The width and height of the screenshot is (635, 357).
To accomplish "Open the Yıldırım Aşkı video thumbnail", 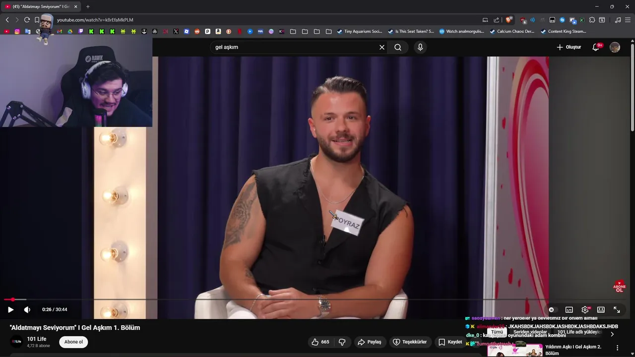I will coord(514,350).
